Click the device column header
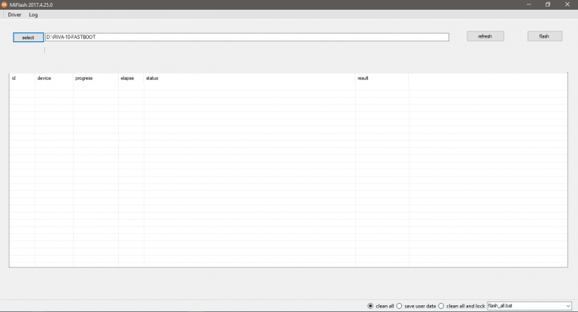 pyautogui.click(x=44, y=78)
